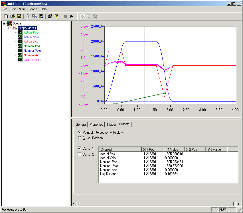The image size is (243, 213).
Task: Select the Cursors tab
Action: click(124, 124)
